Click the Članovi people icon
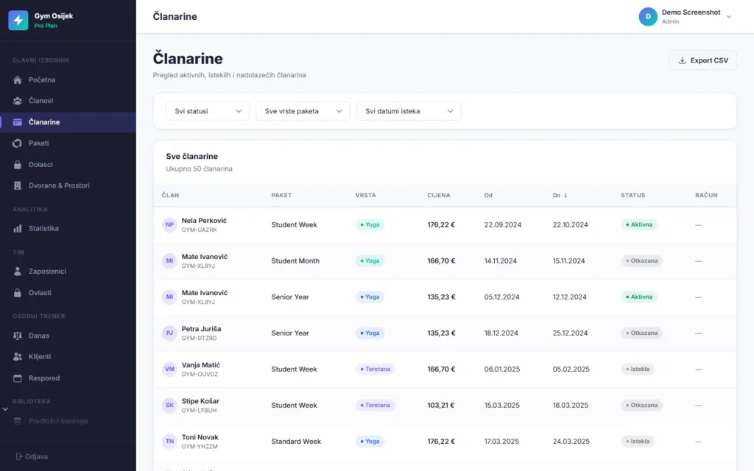 pos(18,101)
